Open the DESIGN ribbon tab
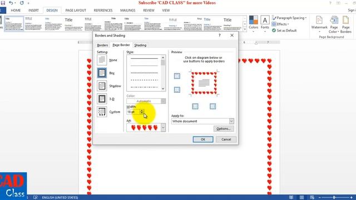Viewport: 356px width, 200px height. (x=52, y=10)
